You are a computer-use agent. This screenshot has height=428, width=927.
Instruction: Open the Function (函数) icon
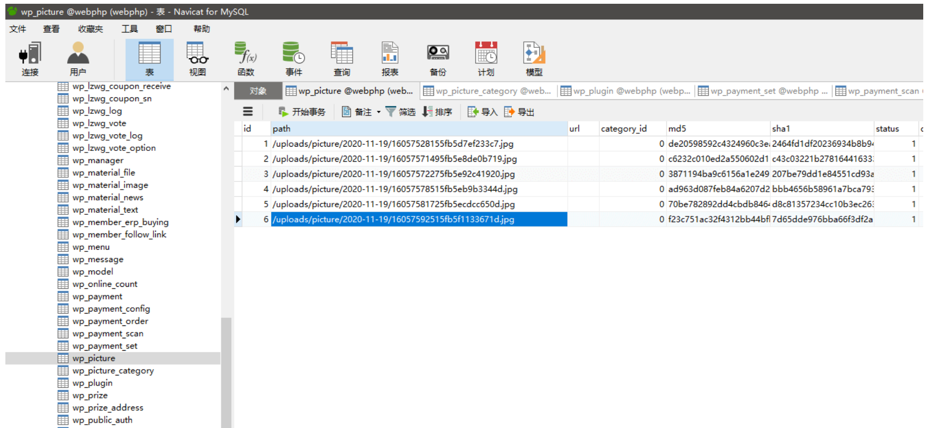245,59
